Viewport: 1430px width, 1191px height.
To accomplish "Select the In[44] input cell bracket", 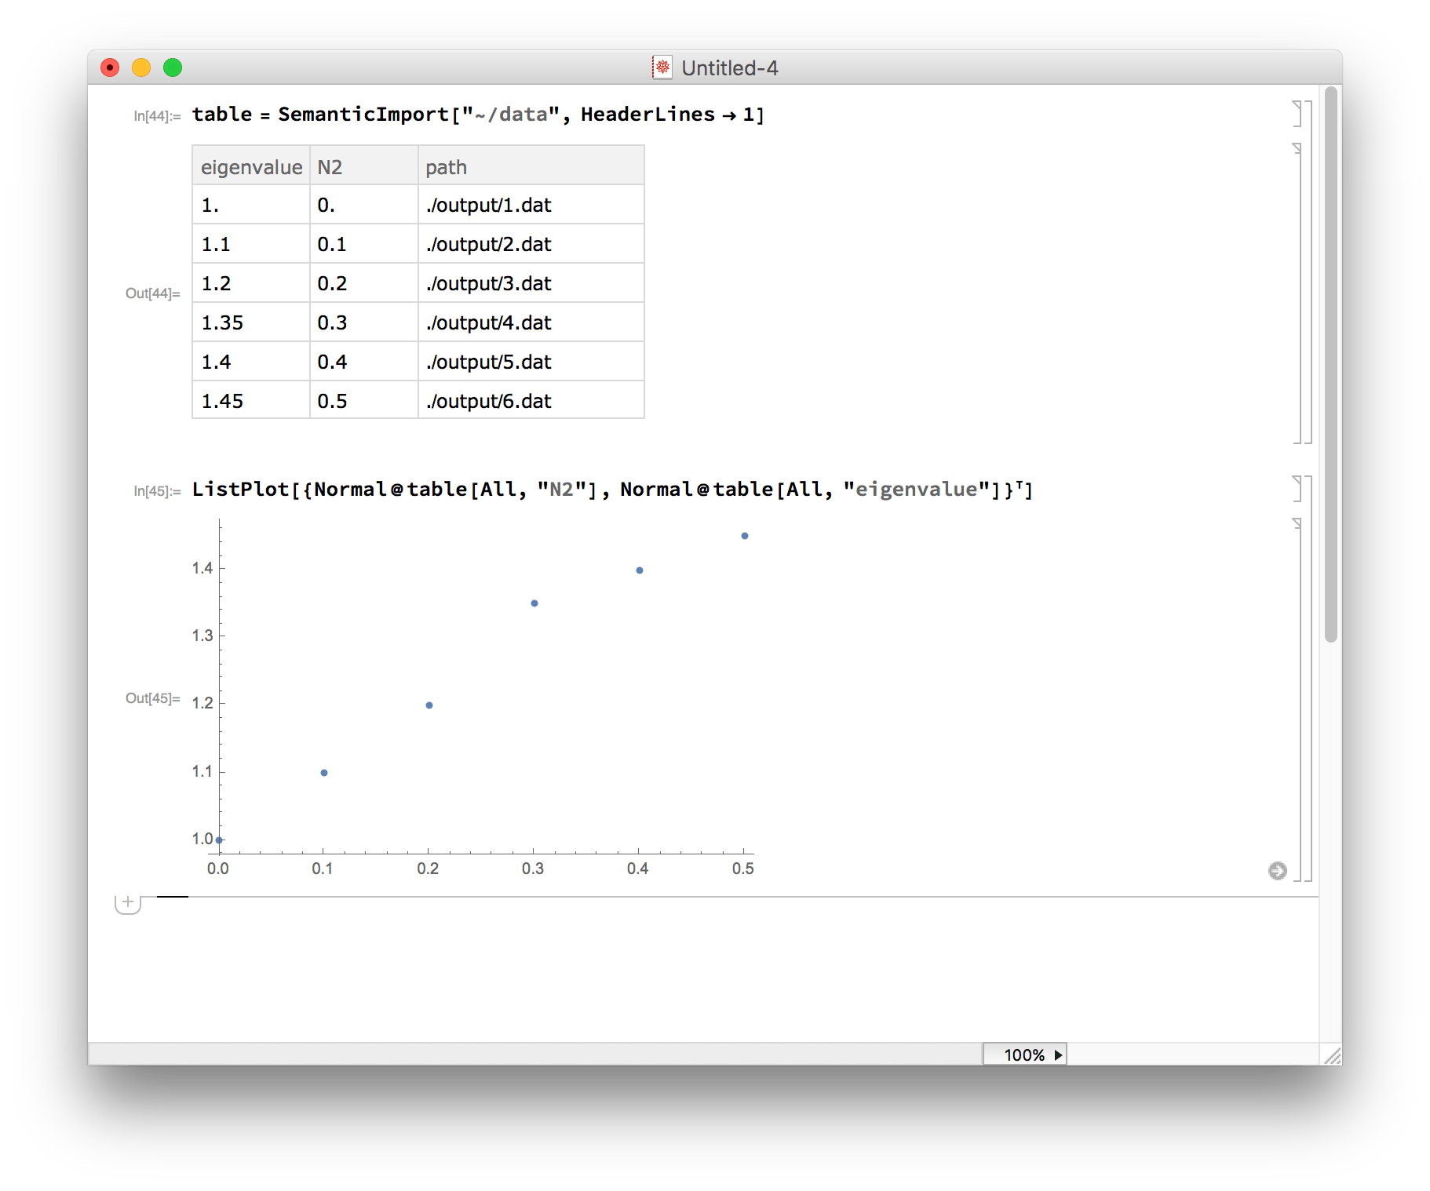I will click(x=1297, y=114).
